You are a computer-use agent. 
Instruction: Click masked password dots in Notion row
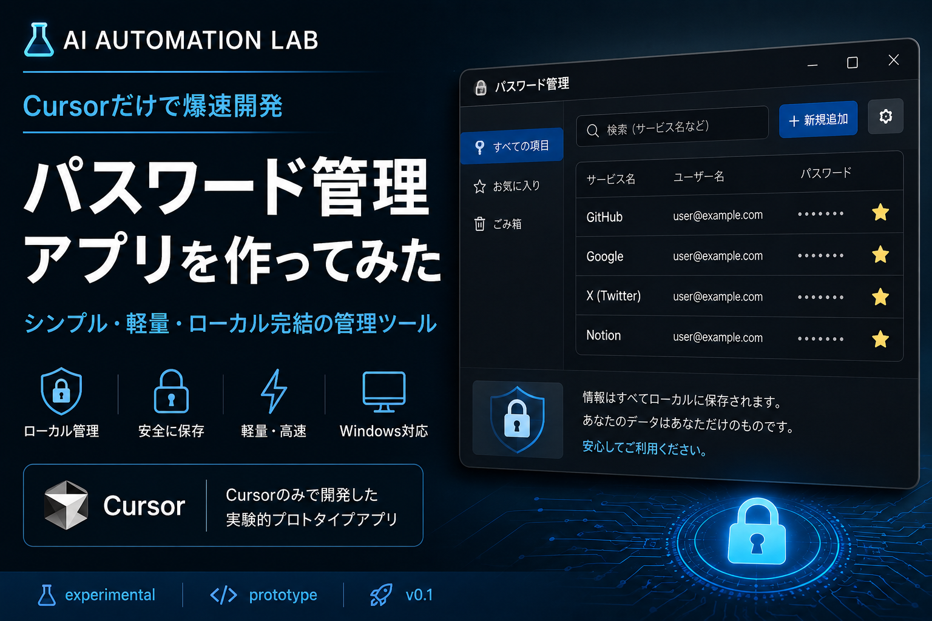[x=820, y=339]
